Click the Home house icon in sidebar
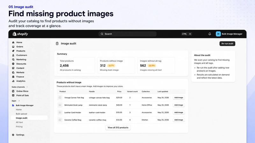 click(x=13, y=42)
